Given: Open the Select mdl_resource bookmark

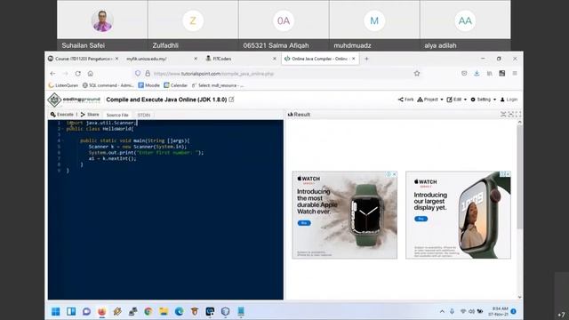Looking at the screenshot, I should pyautogui.click(x=218, y=85).
